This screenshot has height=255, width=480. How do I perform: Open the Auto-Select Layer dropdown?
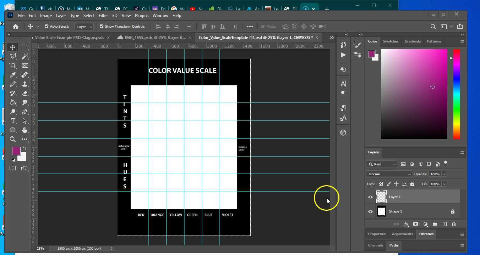pyautogui.click(x=84, y=27)
